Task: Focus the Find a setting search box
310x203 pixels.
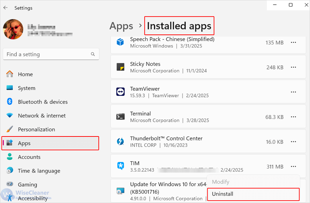Action: (x=51, y=54)
